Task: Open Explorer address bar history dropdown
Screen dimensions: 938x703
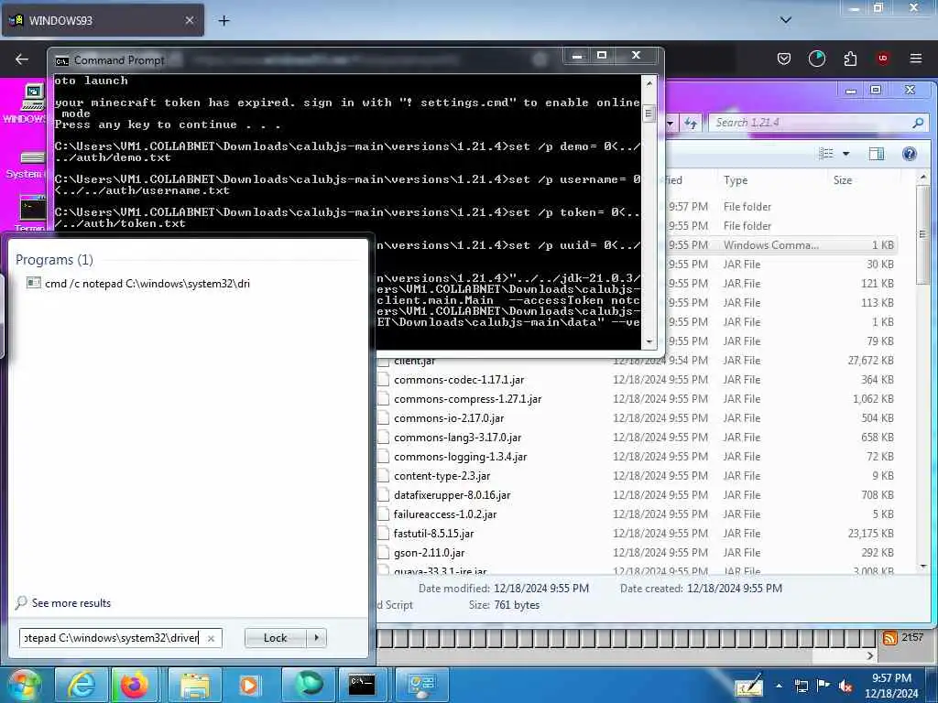Action: point(671,124)
